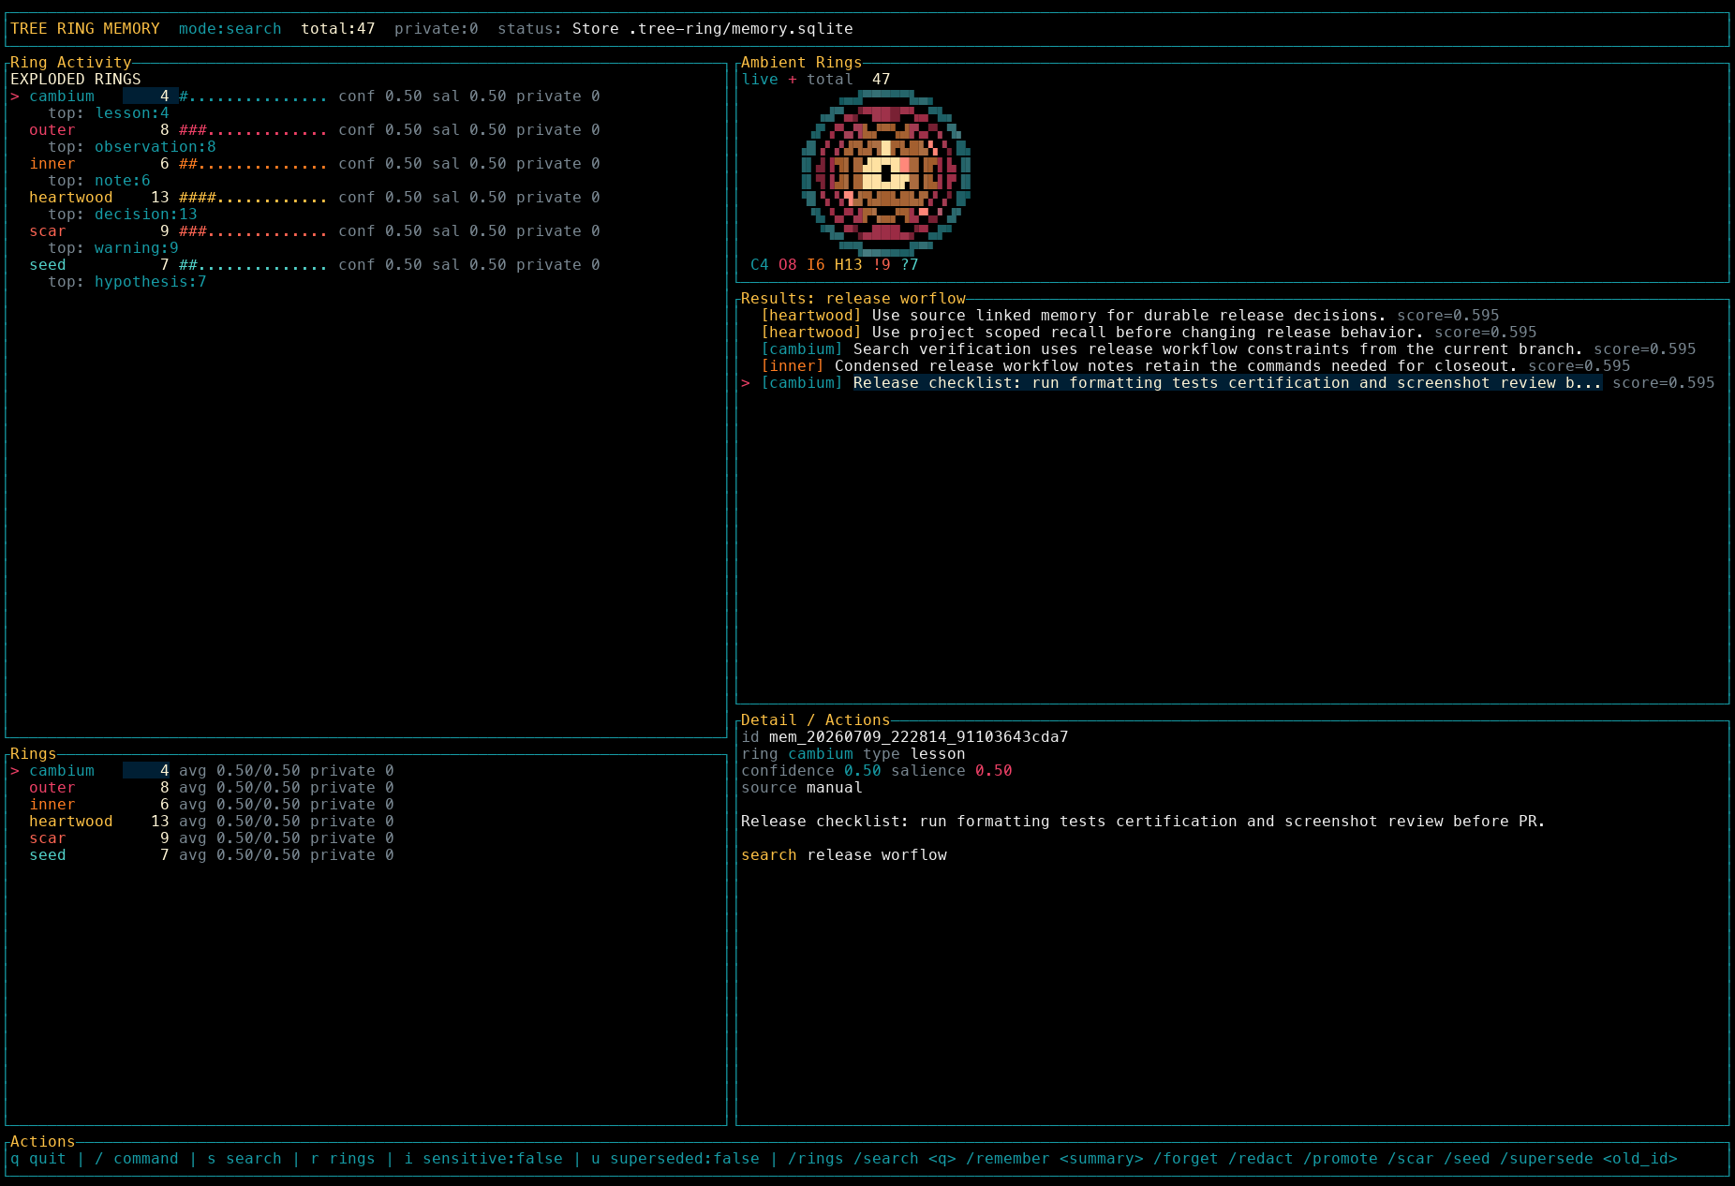Click the '/remember <summary>' command hint
This screenshot has height=1186, width=1735.
pyautogui.click(x=1055, y=1159)
